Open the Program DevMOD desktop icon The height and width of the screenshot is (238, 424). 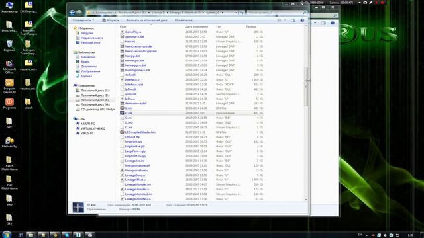click(9, 86)
